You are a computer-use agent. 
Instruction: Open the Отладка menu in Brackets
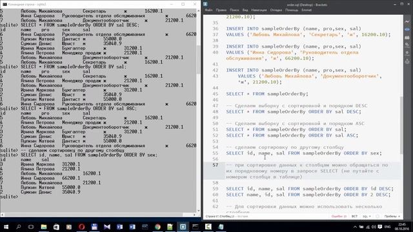click(276, 10)
